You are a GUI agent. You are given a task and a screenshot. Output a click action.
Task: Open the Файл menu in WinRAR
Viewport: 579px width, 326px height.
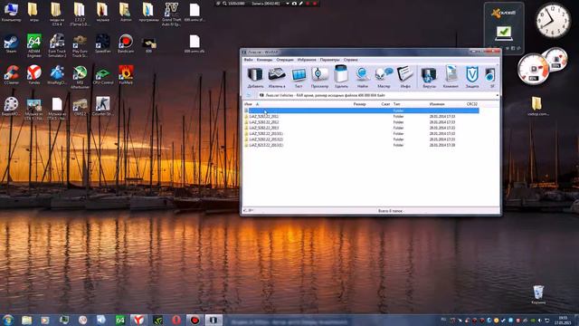pos(249,60)
